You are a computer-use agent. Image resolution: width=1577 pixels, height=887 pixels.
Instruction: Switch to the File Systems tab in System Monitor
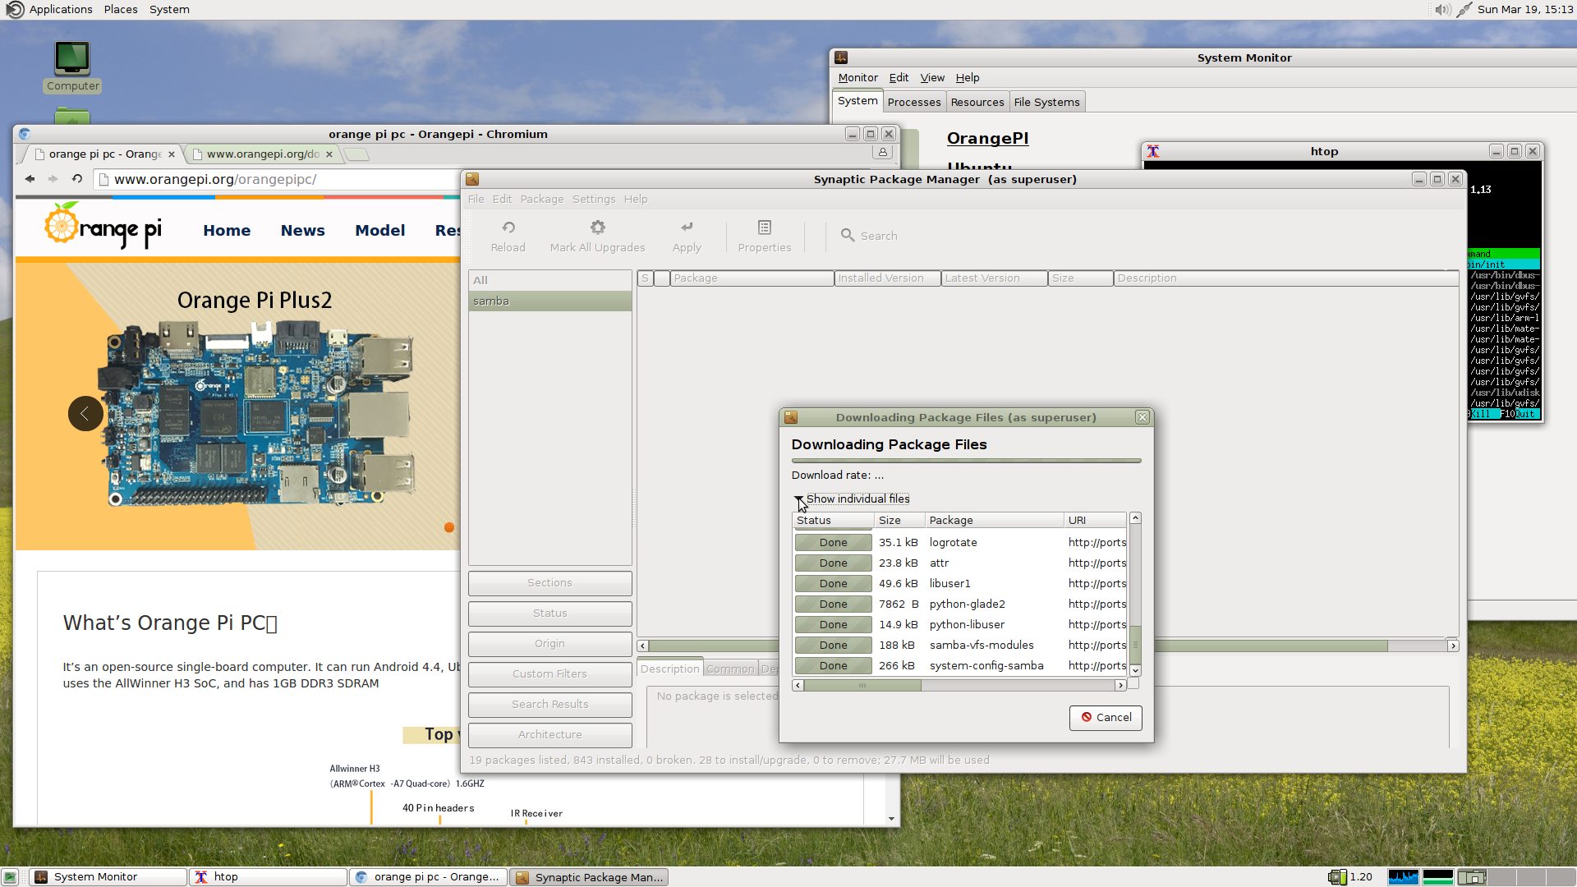coord(1046,102)
